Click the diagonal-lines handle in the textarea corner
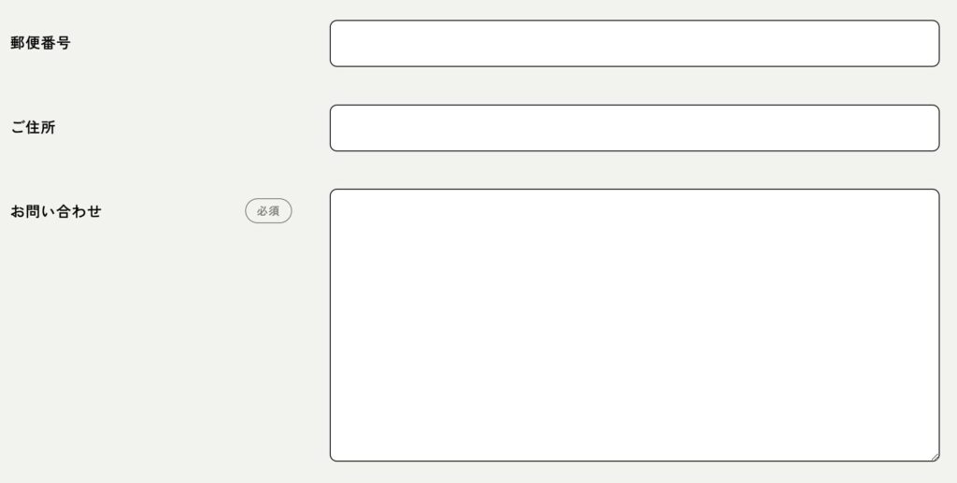This screenshot has width=957, height=483. pos(935,457)
